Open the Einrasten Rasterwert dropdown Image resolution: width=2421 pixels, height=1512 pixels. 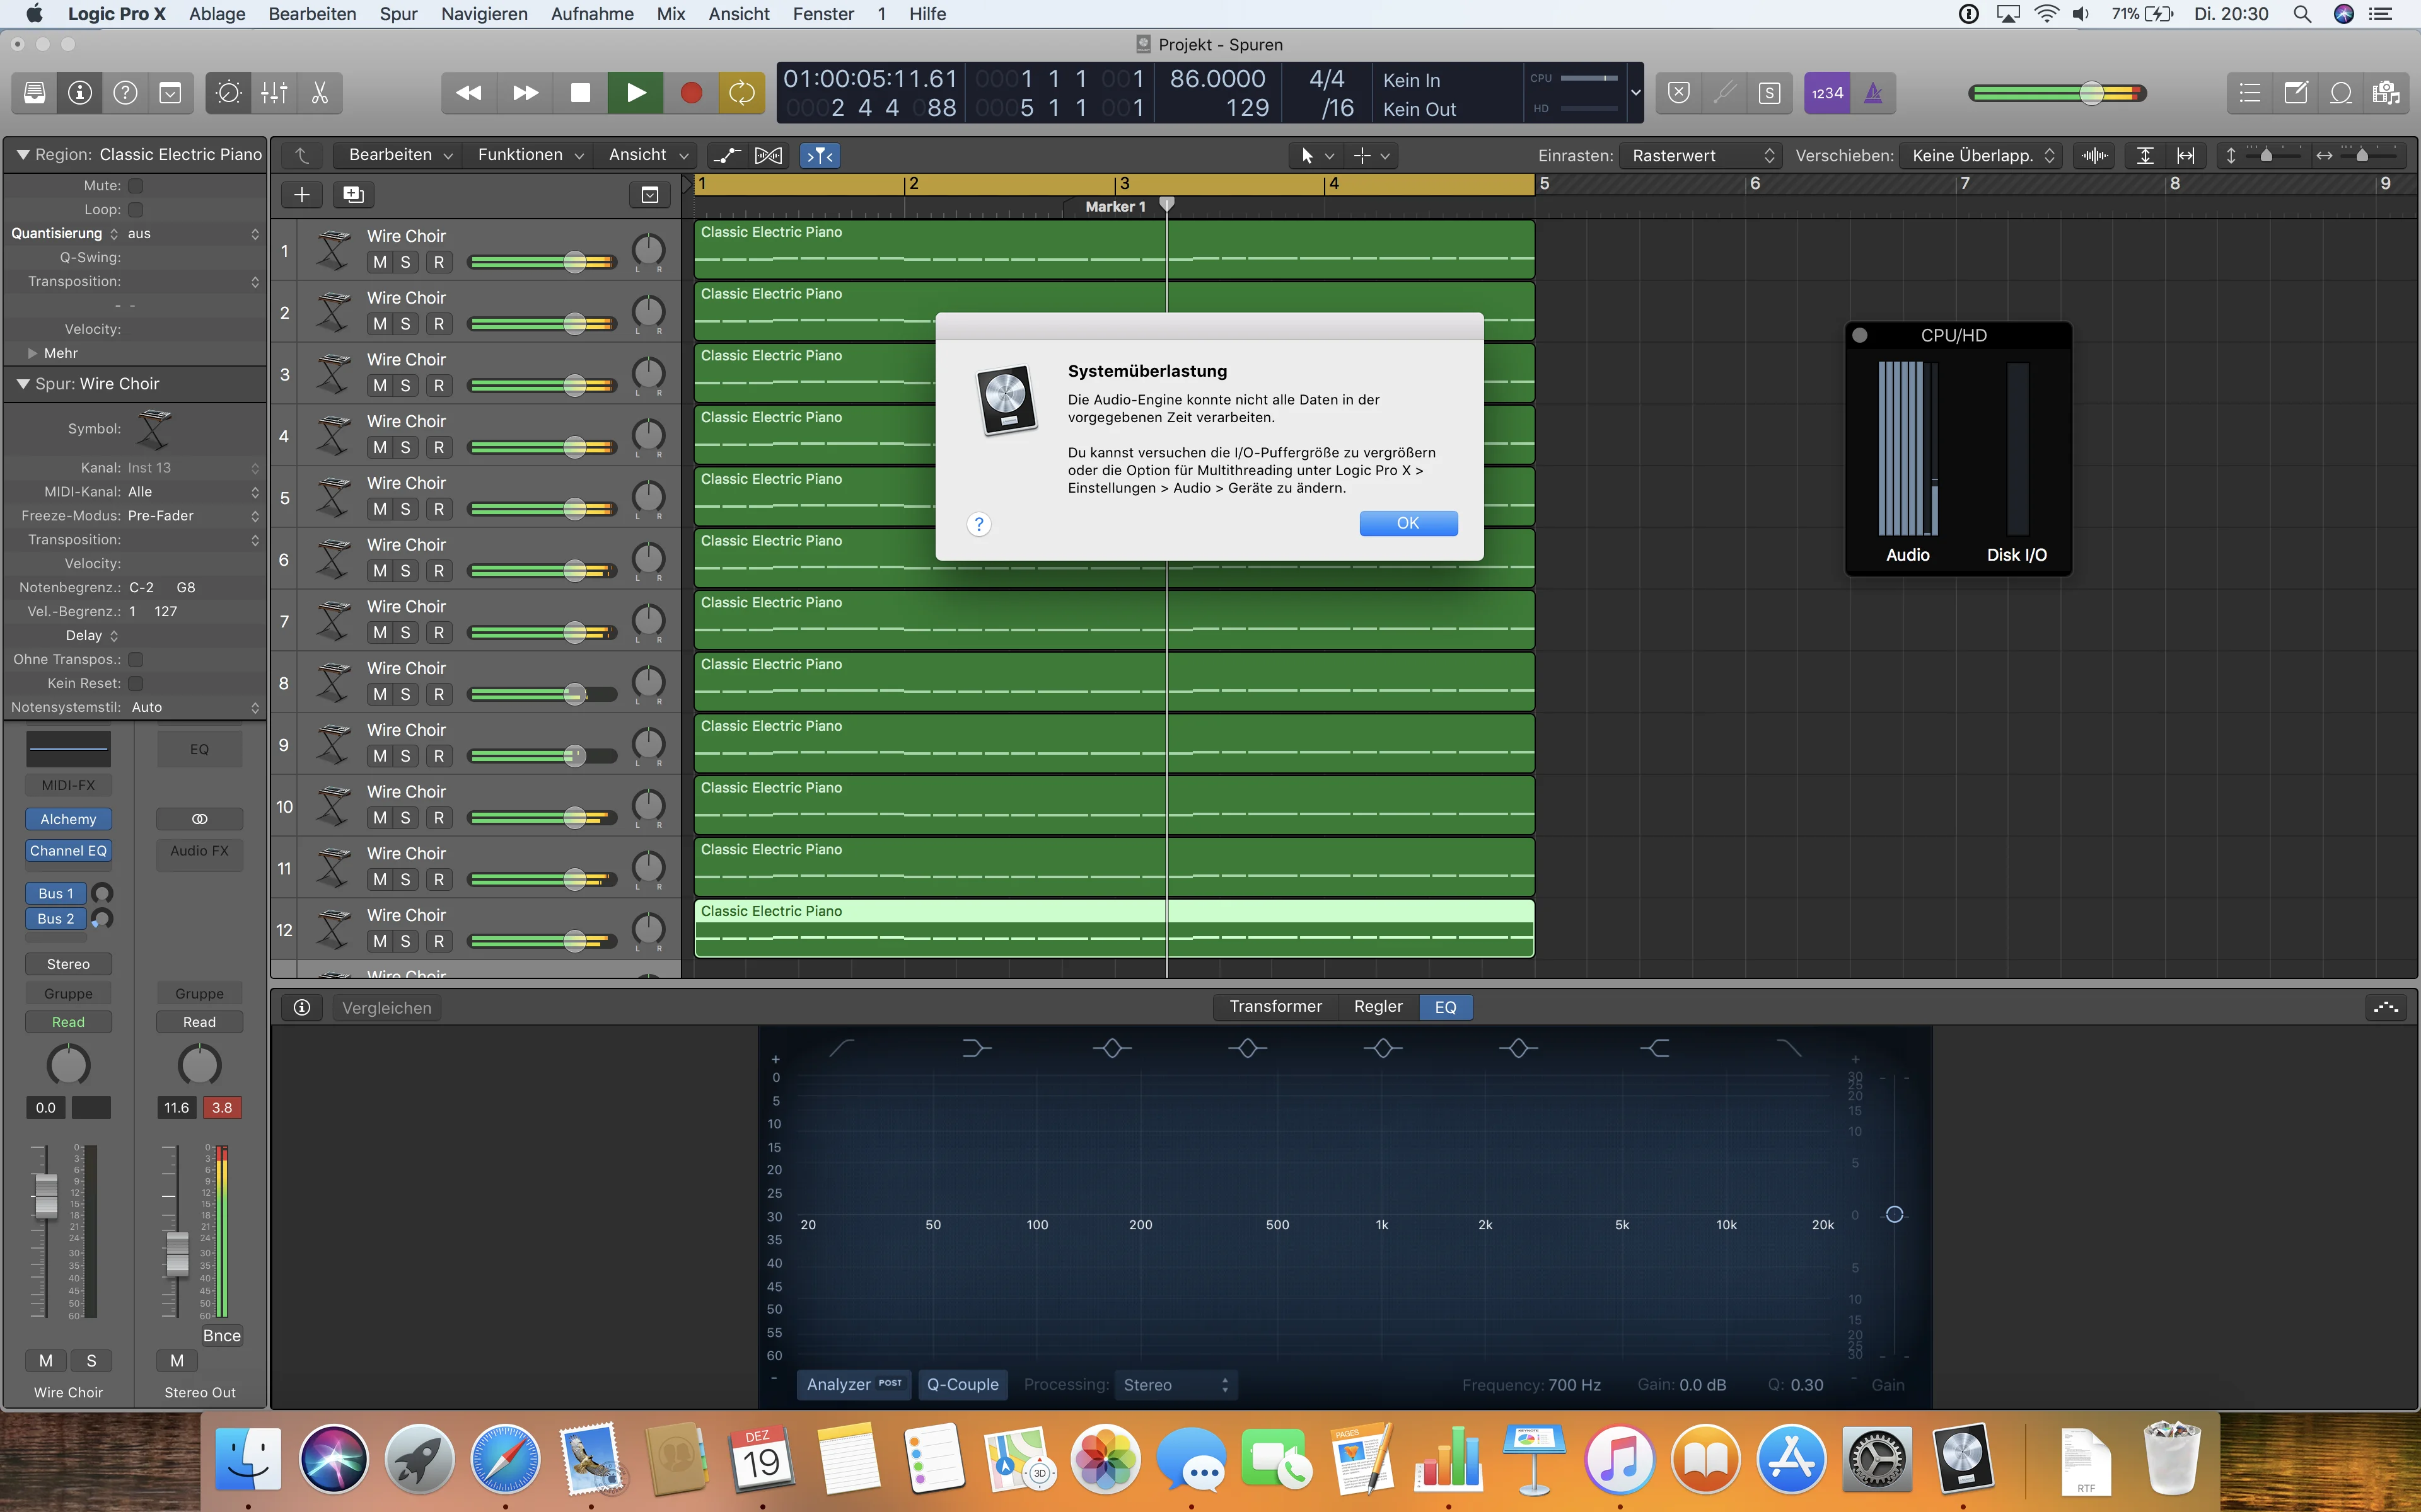1701,155
